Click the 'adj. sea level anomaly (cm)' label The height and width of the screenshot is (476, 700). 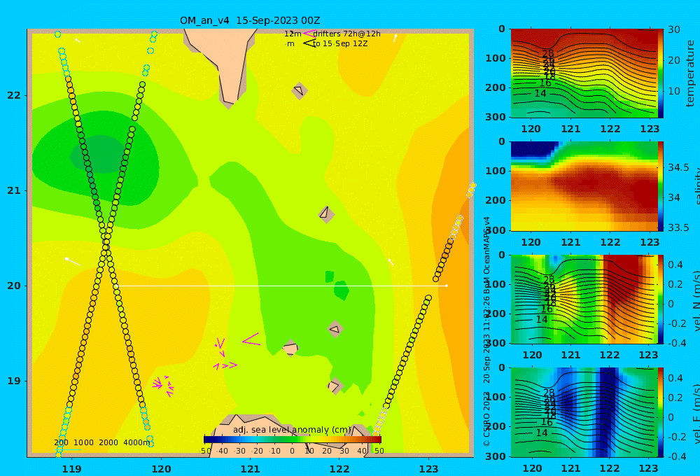pyautogui.click(x=292, y=430)
